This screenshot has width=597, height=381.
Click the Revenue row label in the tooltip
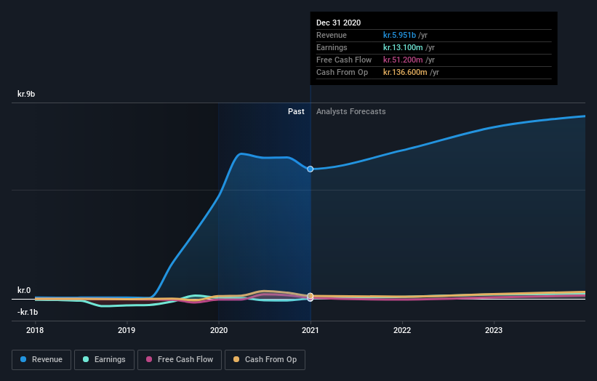click(332, 35)
